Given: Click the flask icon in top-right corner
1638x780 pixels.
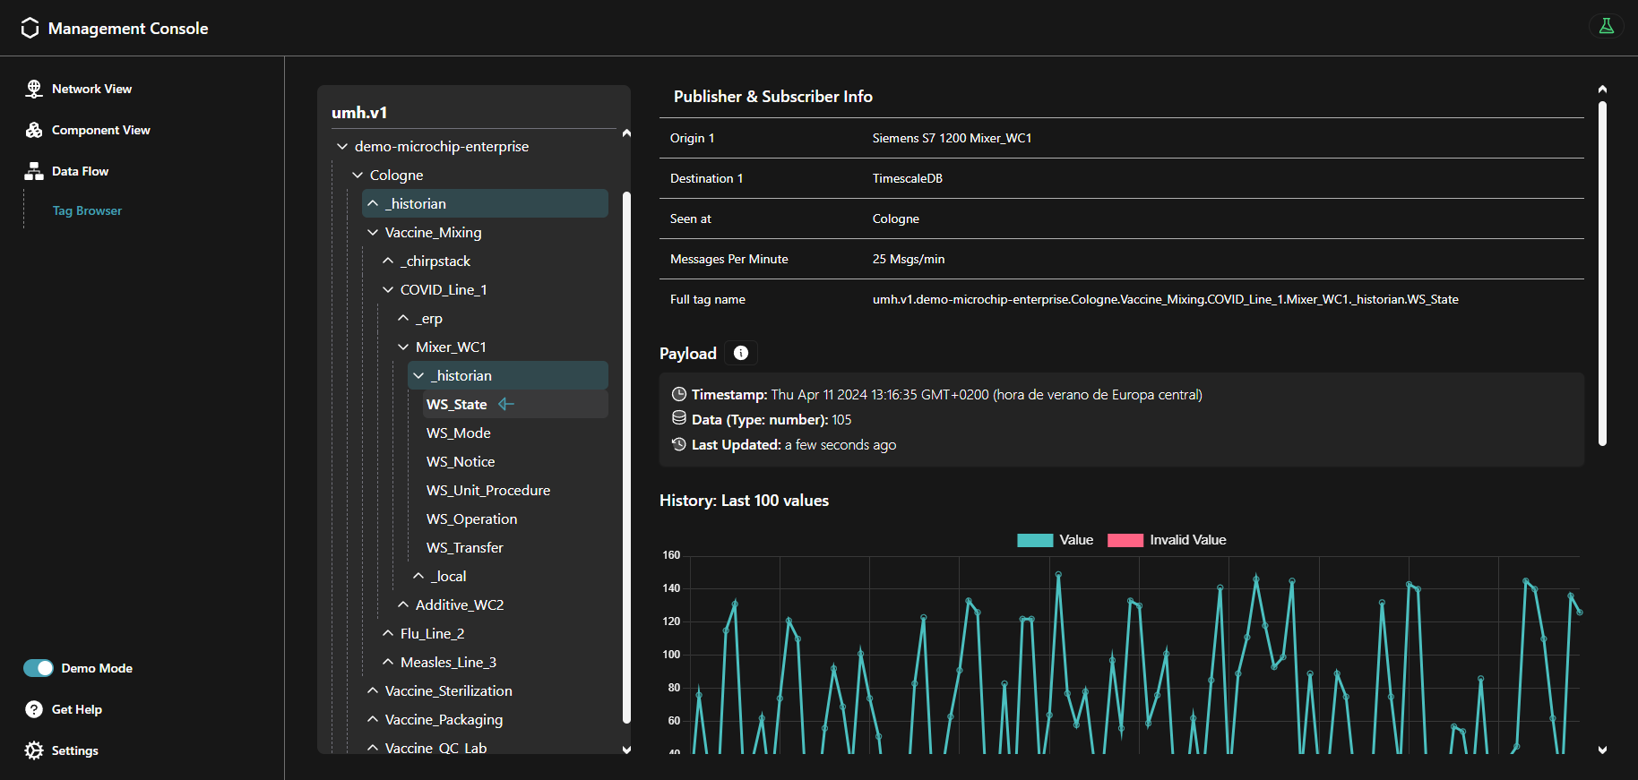Looking at the screenshot, I should [x=1606, y=26].
